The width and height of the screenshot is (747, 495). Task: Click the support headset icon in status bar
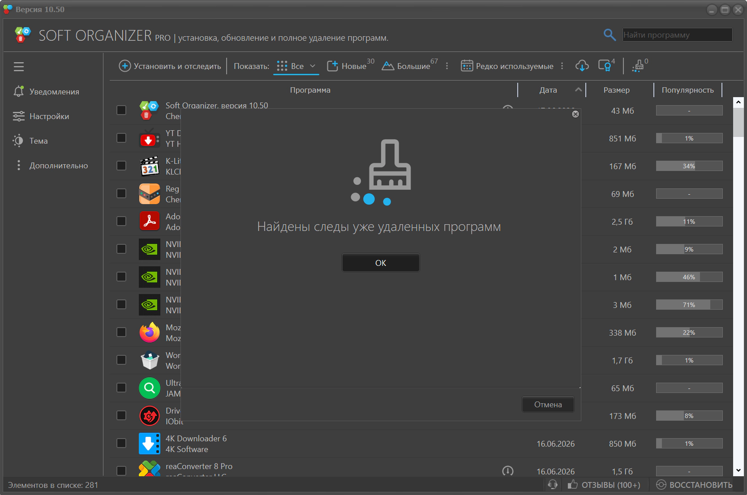[x=553, y=485]
